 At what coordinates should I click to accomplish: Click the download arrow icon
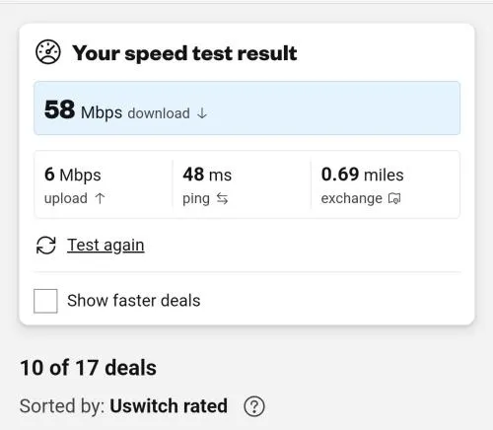(202, 113)
